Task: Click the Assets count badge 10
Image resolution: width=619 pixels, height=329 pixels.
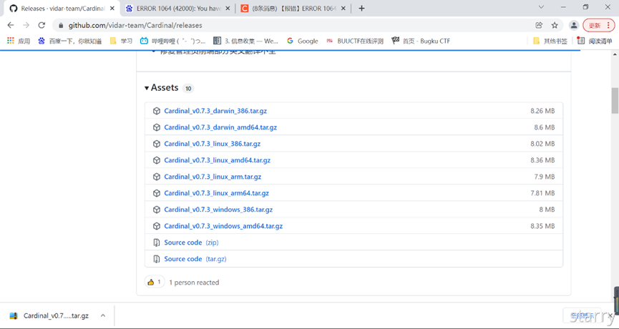Action: point(188,89)
